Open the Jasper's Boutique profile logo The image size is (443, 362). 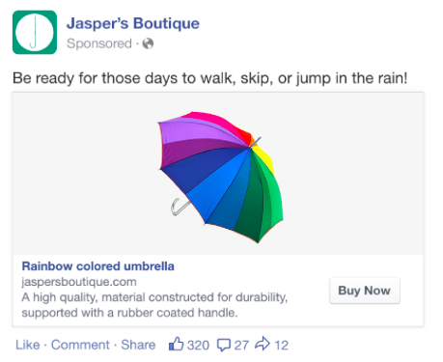click(x=35, y=32)
